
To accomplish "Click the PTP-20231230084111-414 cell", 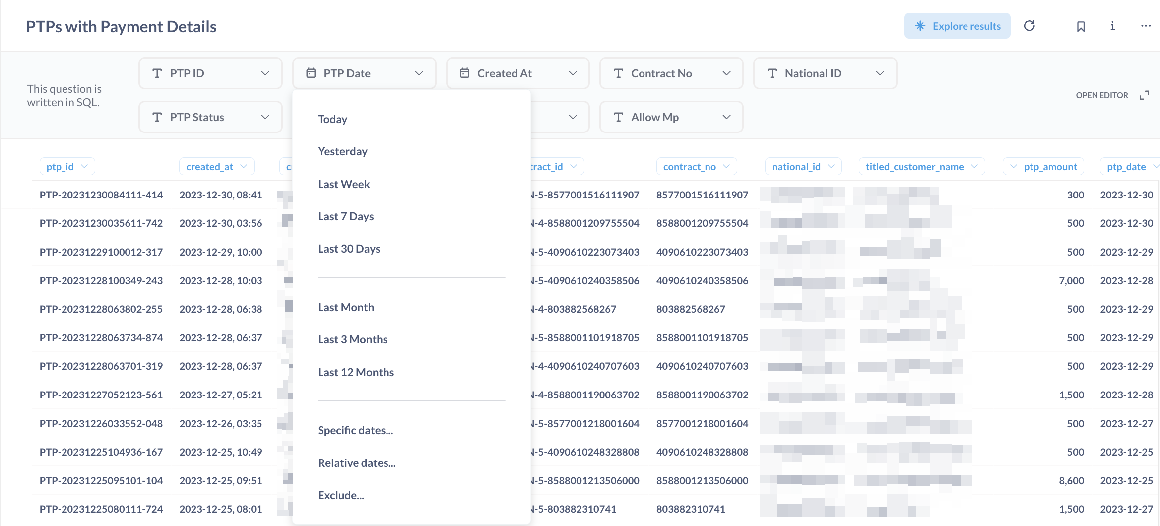I will tap(101, 195).
